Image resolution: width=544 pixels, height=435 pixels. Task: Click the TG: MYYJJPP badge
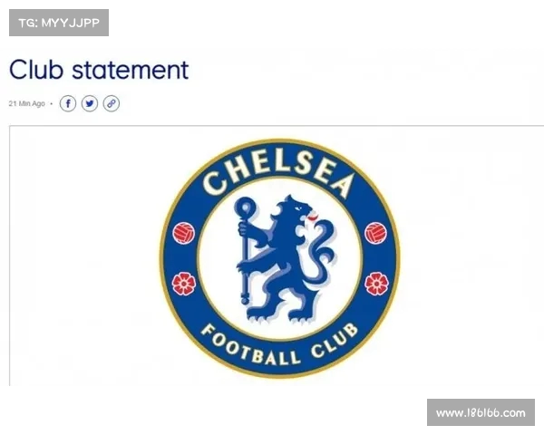point(59,23)
